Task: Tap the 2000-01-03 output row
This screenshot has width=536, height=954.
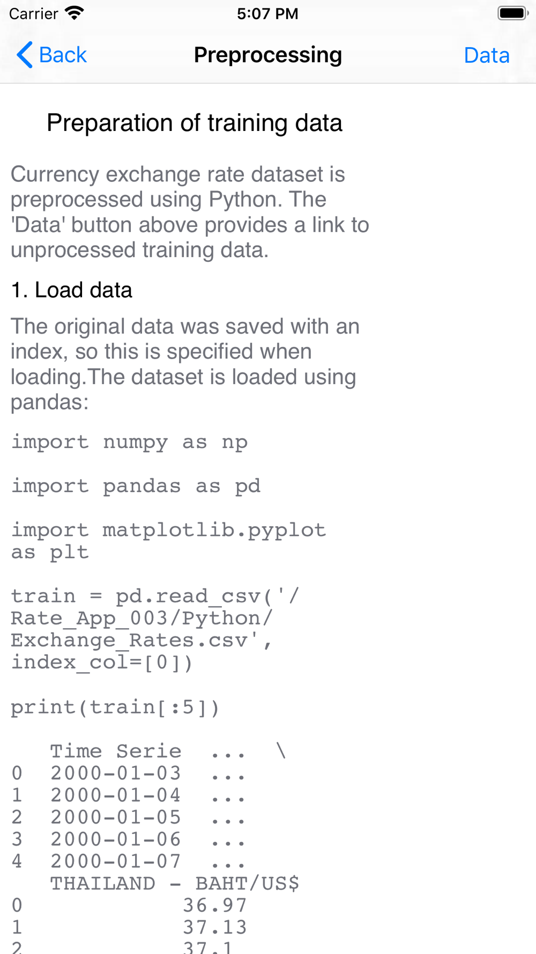Action: [x=129, y=773]
